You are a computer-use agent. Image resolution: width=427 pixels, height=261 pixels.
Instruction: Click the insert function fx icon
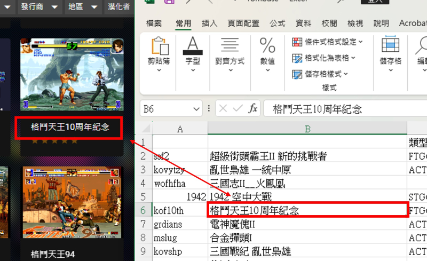tap(252, 109)
